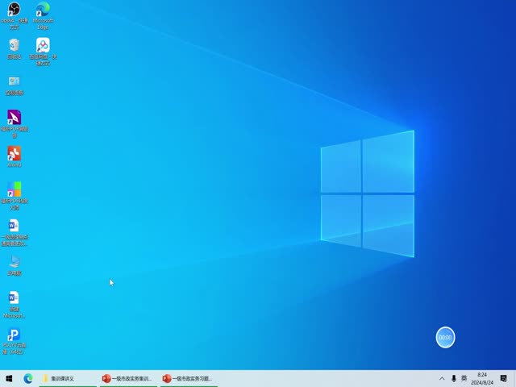Image resolution: width=516 pixels, height=387 pixels.
Task: Open the new Microsoft Word document icon
Action: (14, 298)
